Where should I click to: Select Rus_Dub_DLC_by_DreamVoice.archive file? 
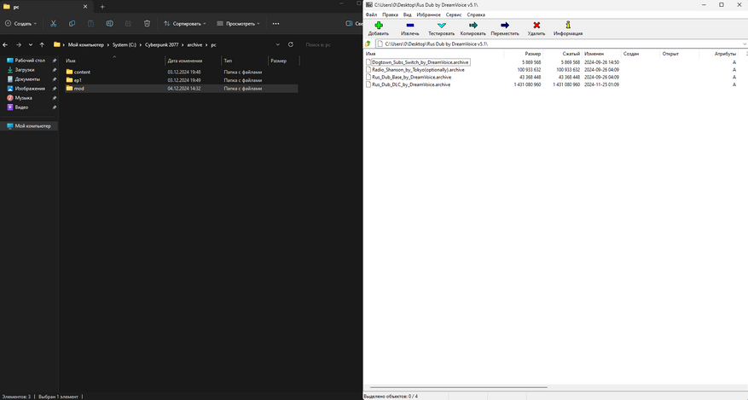(x=411, y=84)
